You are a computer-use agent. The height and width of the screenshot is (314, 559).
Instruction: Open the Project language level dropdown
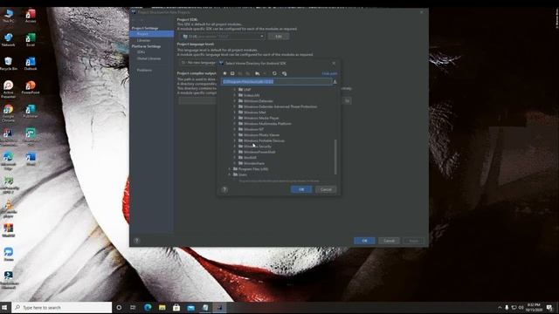tap(198, 63)
